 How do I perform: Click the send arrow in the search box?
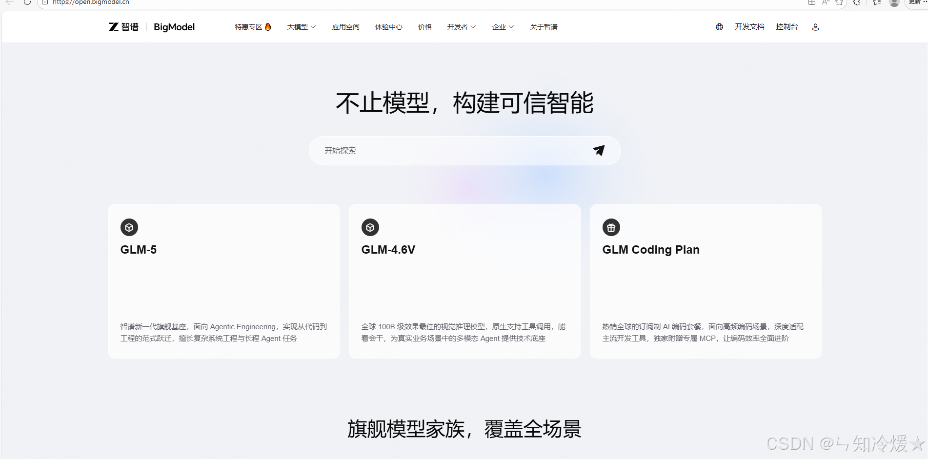pos(599,151)
